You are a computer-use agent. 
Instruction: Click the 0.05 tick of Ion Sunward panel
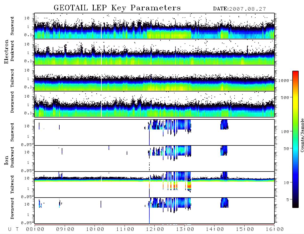(x=26, y=144)
